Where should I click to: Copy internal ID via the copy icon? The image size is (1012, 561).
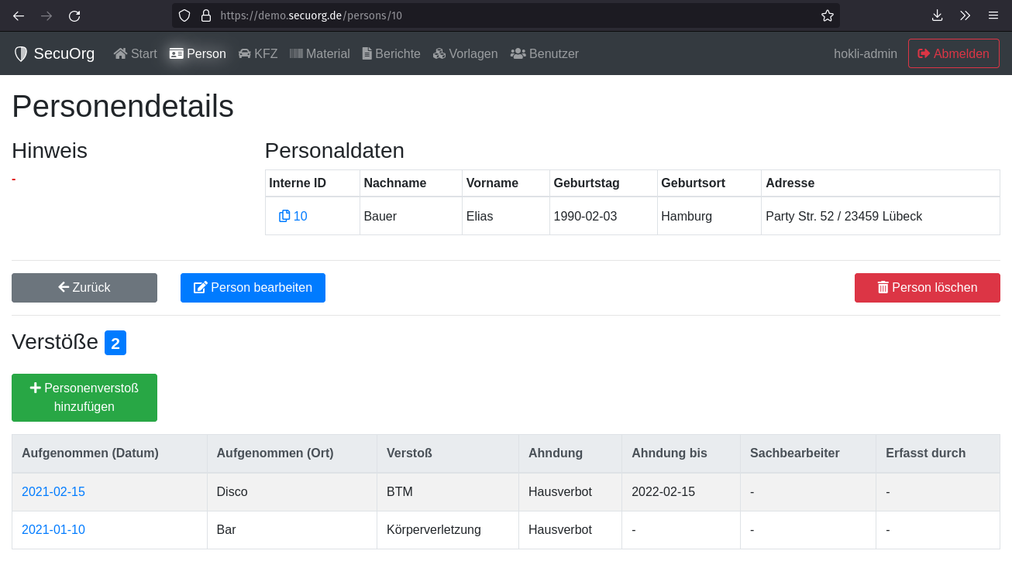point(284,216)
